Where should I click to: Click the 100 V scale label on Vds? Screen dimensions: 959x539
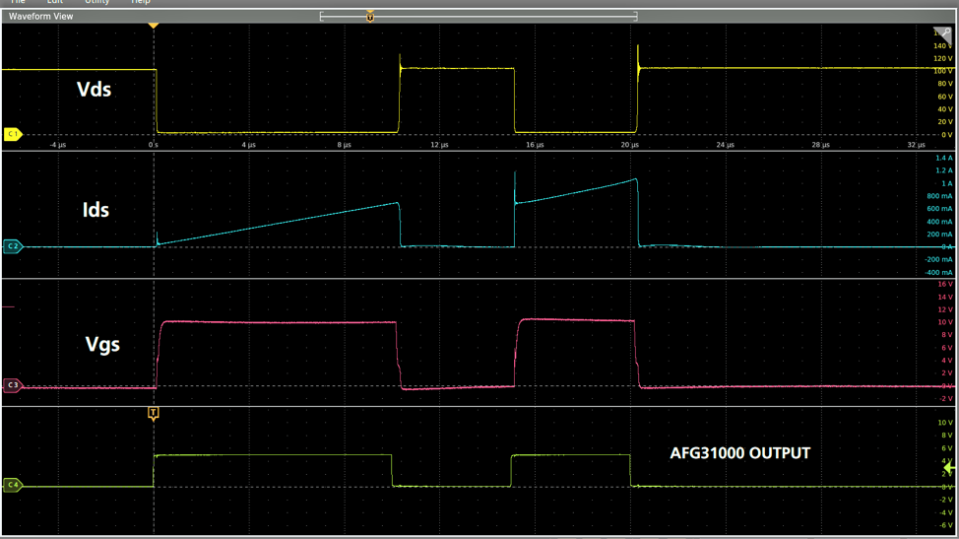pyautogui.click(x=942, y=71)
